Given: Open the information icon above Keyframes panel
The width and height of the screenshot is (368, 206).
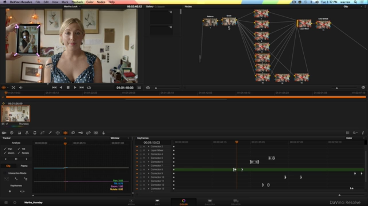Looking at the screenshot, I should tap(363, 133).
